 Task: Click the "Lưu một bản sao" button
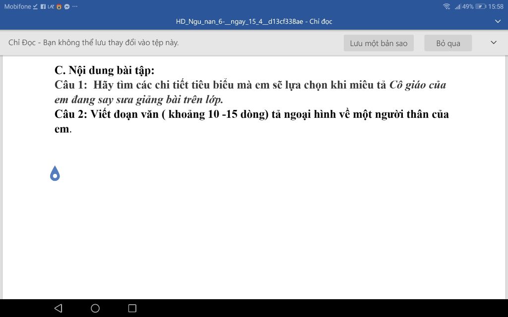click(x=379, y=43)
